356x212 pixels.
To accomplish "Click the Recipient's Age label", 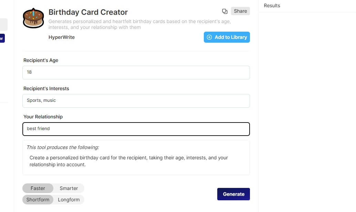I will pos(41,60).
